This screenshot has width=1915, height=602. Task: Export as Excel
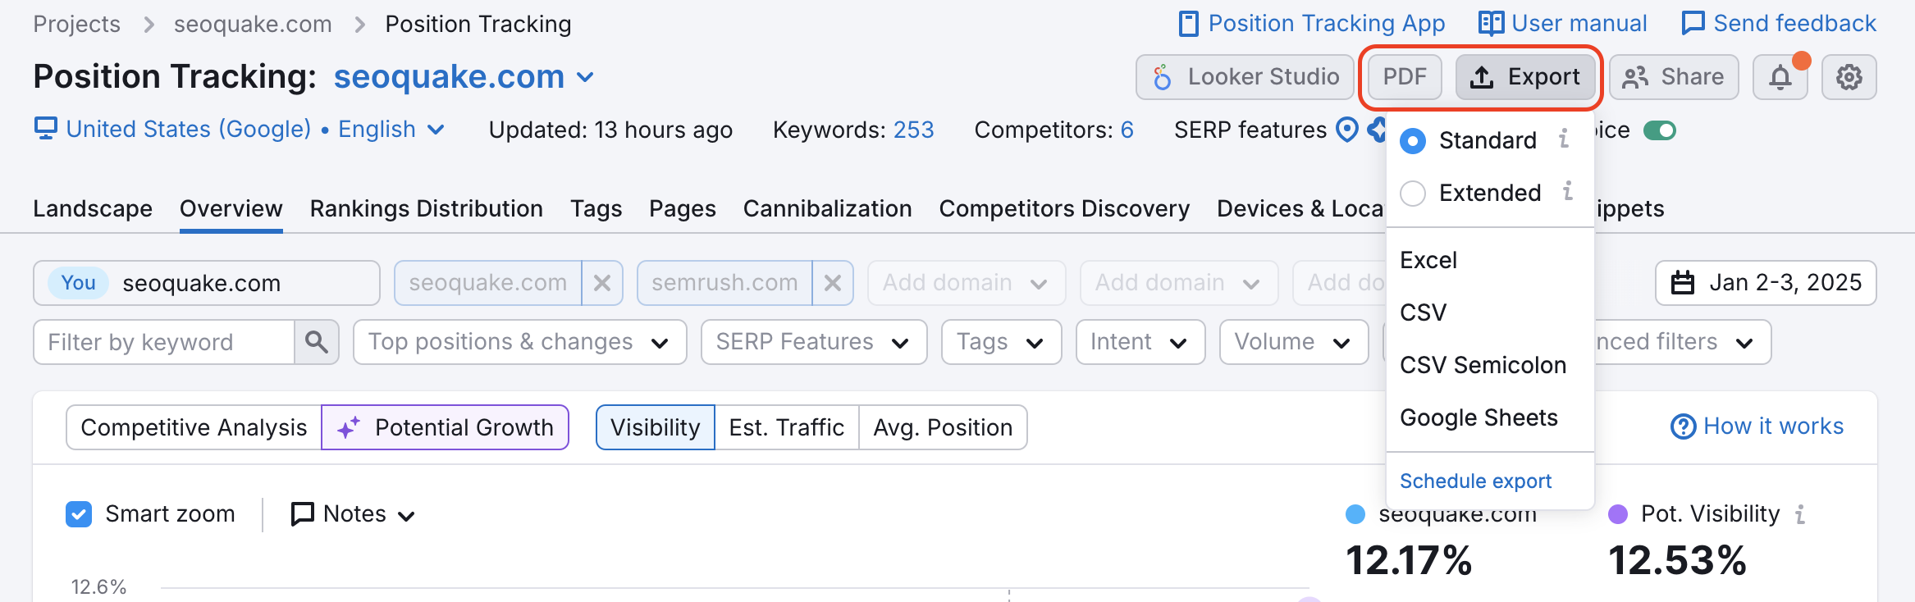click(x=1490, y=260)
